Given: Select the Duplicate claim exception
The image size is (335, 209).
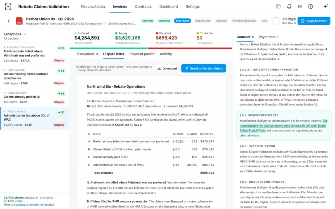Looking at the screenshot, I should pos(35,97).
